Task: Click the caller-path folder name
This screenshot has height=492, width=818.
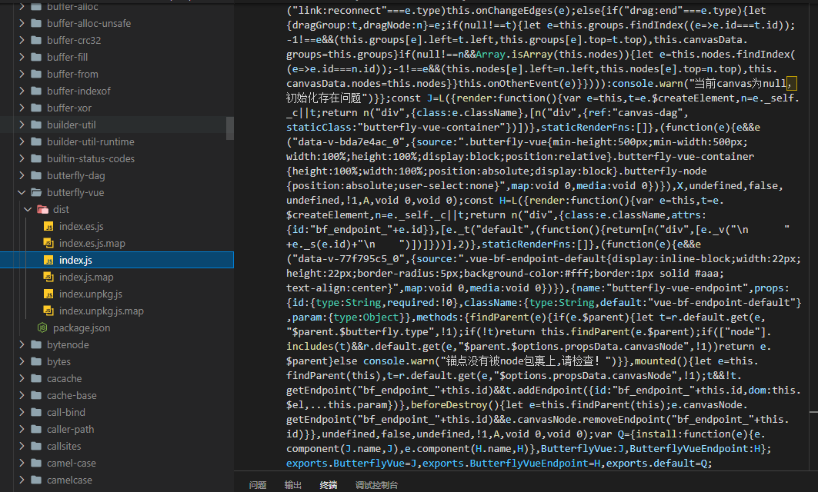Action: [71, 430]
